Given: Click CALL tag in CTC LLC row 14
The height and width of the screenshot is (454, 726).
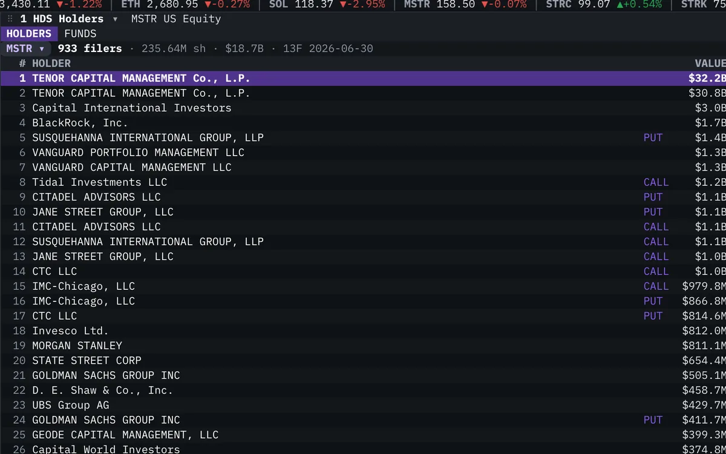Looking at the screenshot, I should tap(656, 271).
